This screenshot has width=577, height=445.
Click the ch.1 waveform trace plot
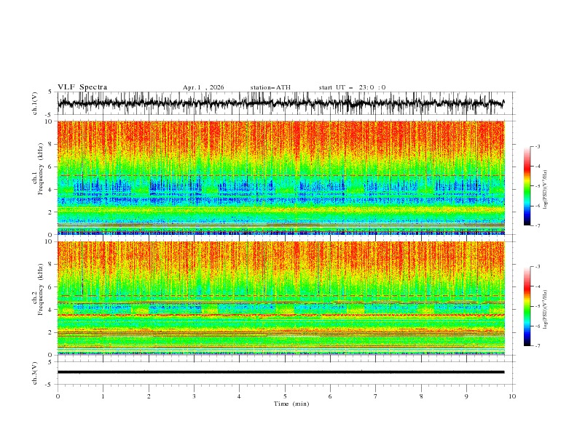280,103
